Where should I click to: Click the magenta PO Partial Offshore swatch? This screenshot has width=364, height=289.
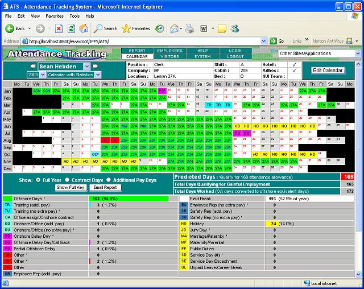point(7,249)
